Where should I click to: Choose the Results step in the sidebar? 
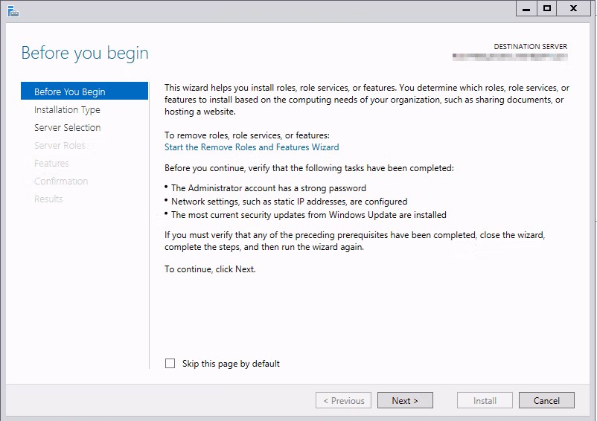click(x=48, y=199)
